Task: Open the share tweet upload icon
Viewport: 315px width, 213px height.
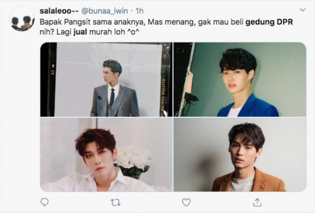Action: click(257, 202)
